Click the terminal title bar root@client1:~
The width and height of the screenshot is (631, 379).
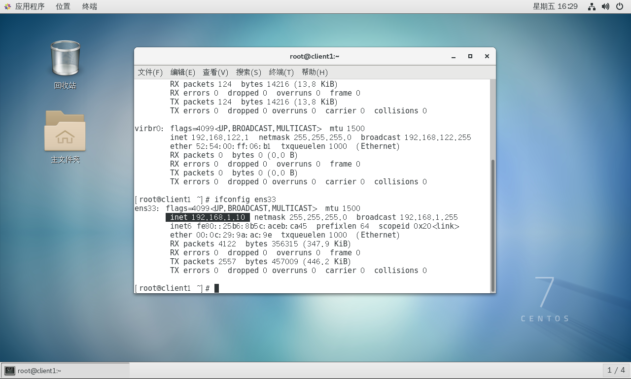315,56
